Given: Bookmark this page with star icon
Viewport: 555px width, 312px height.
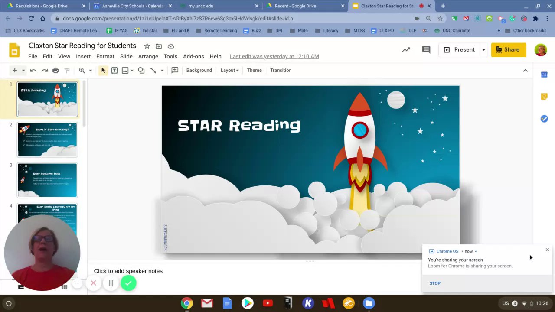Looking at the screenshot, I should 440,19.
